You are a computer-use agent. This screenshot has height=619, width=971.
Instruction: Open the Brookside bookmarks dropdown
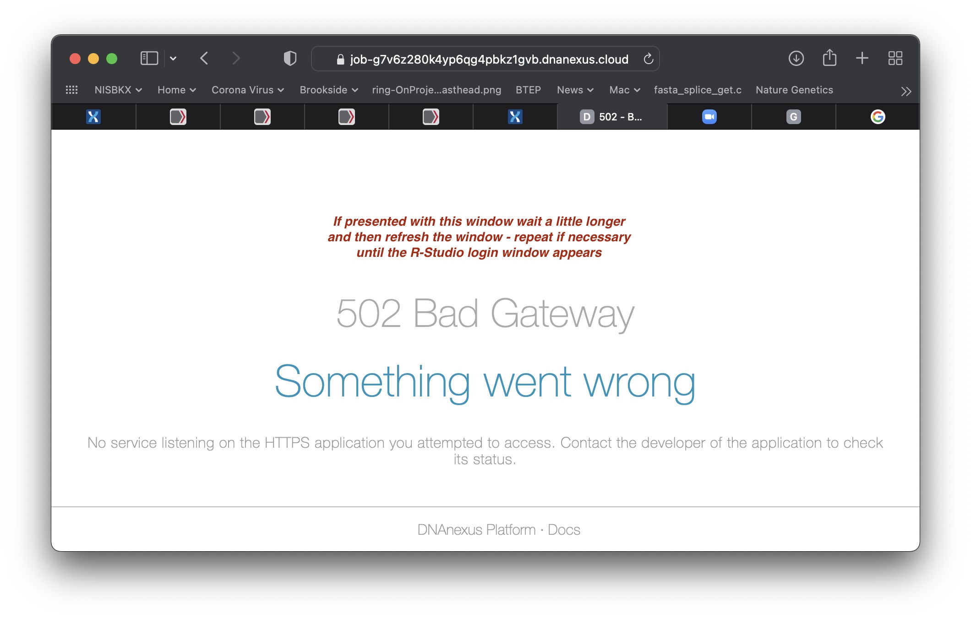(328, 89)
